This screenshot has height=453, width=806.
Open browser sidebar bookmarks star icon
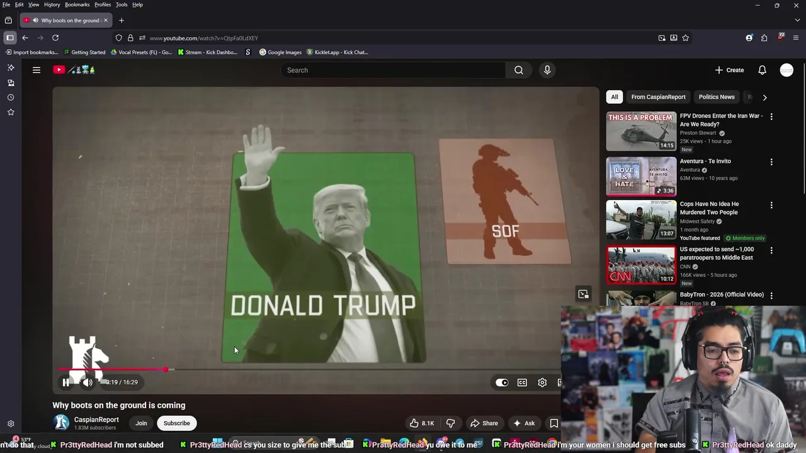11,112
